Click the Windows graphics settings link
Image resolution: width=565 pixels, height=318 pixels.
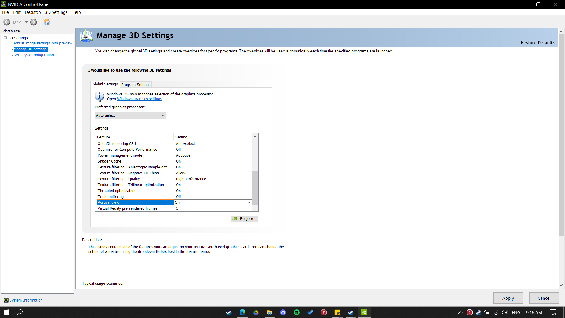pyautogui.click(x=139, y=99)
